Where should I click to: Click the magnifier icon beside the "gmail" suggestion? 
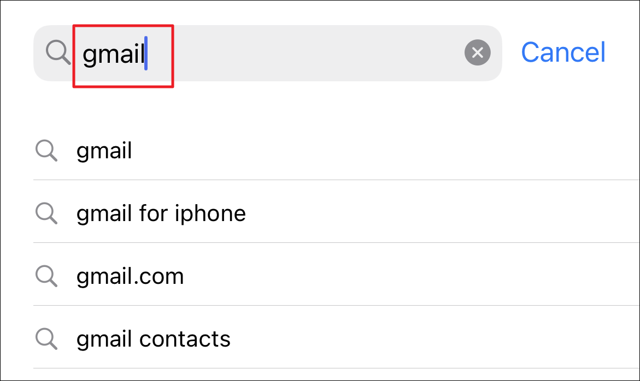(46, 151)
